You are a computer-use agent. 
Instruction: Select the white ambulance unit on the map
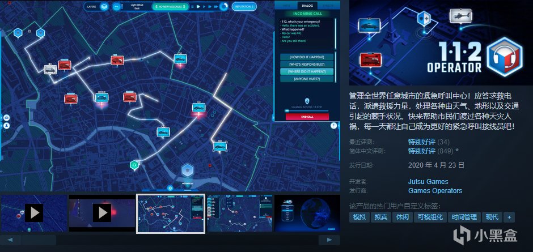tap(50, 69)
